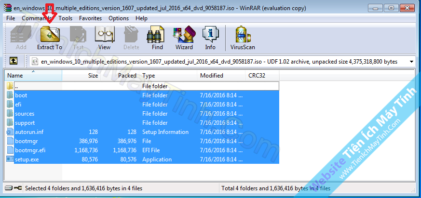Select the 'support' folder row name
421x198 pixels.
[x=25, y=123]
